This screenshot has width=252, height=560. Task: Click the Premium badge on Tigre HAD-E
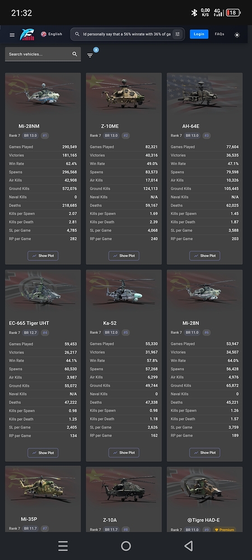[x=225, y=530]
